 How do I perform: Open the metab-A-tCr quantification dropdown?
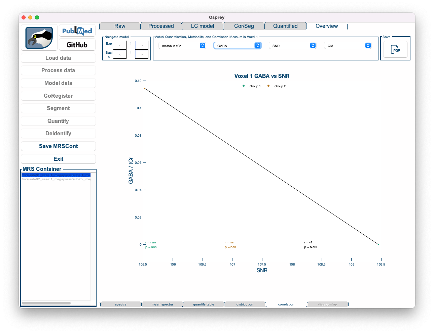pos(182,46)
